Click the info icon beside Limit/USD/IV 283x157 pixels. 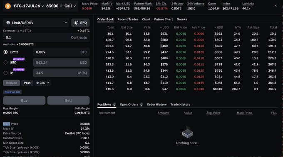tap(8, 23)
